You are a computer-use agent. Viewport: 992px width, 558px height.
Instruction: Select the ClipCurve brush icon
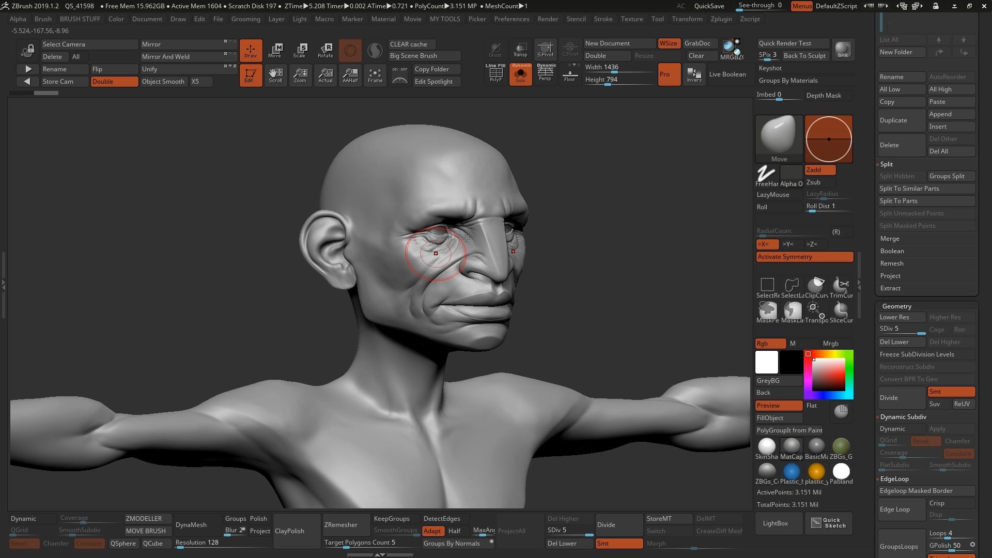point(816,288)
